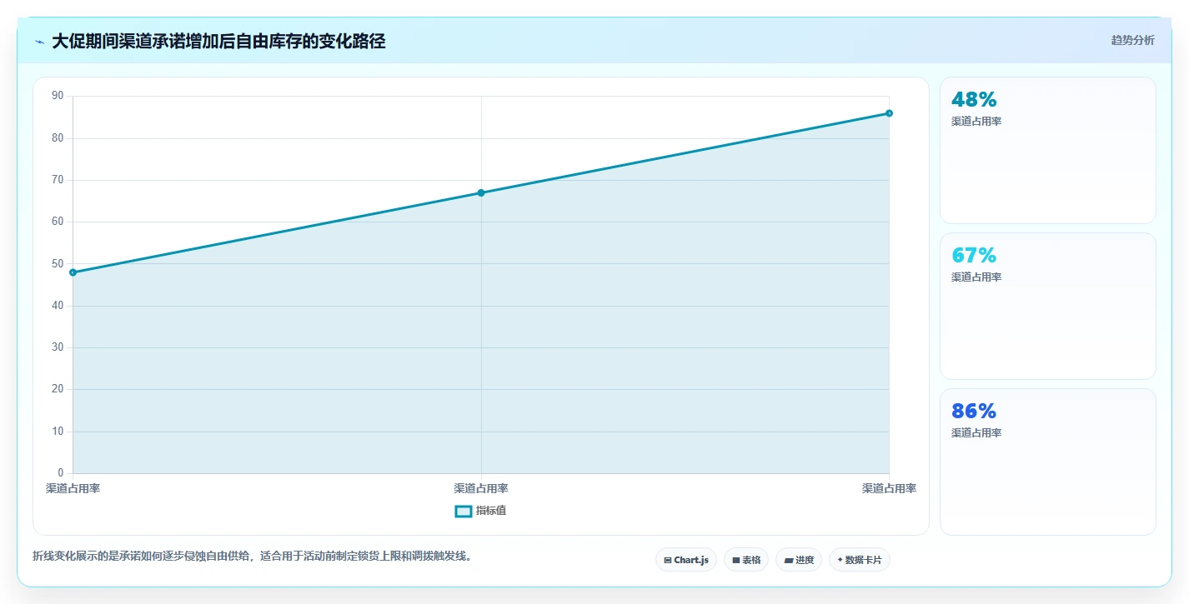This screenshot has width=1189, height=604.
Task: Click the 67% data point on the line
Action: (481, 192)
